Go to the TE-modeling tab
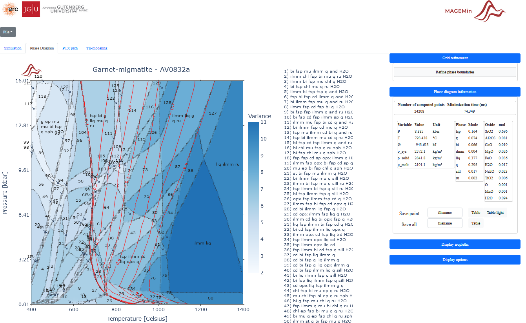 pos(97,48)
